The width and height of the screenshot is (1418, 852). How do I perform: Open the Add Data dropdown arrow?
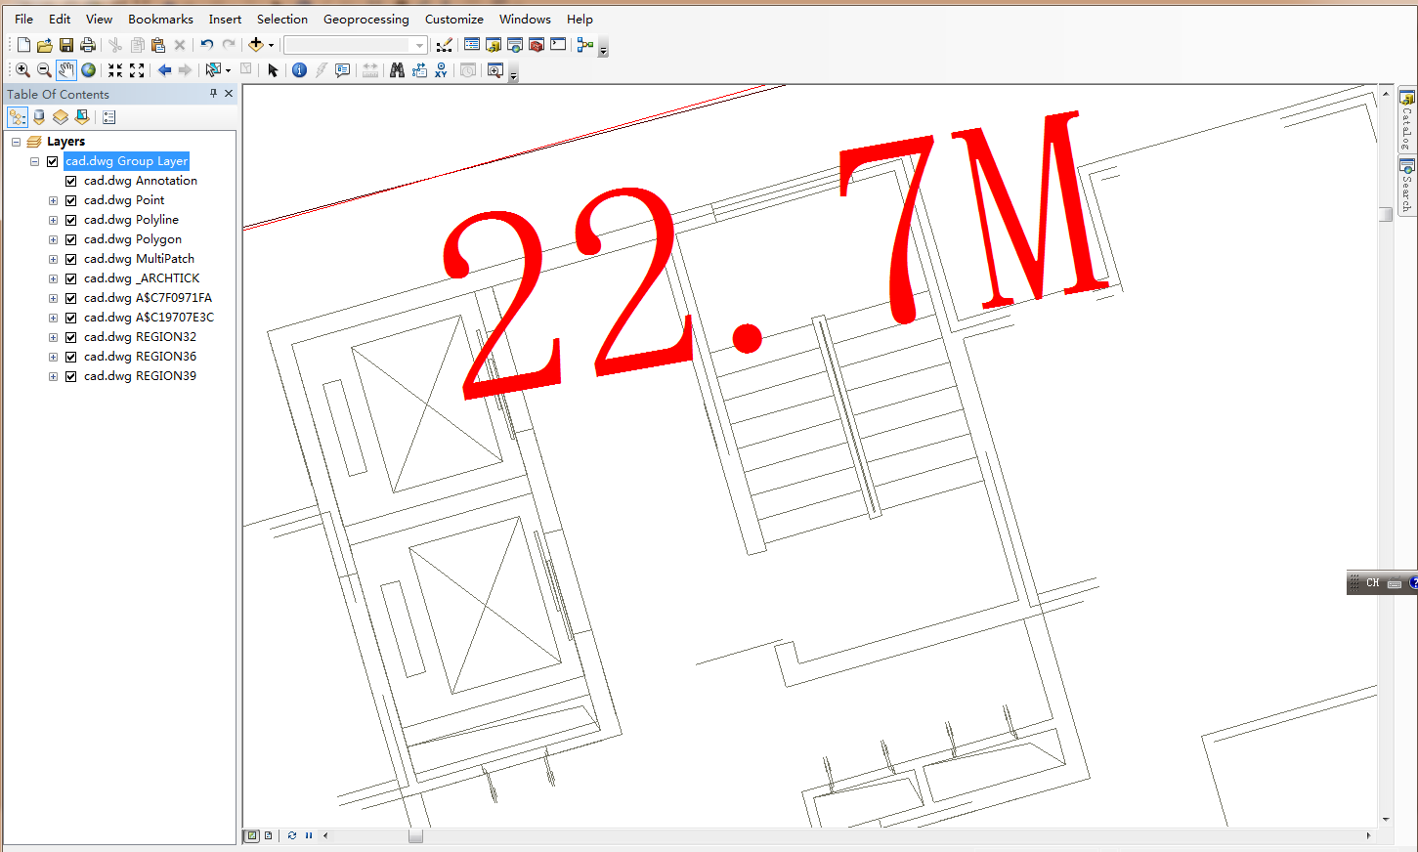click(x=271, y=45)
